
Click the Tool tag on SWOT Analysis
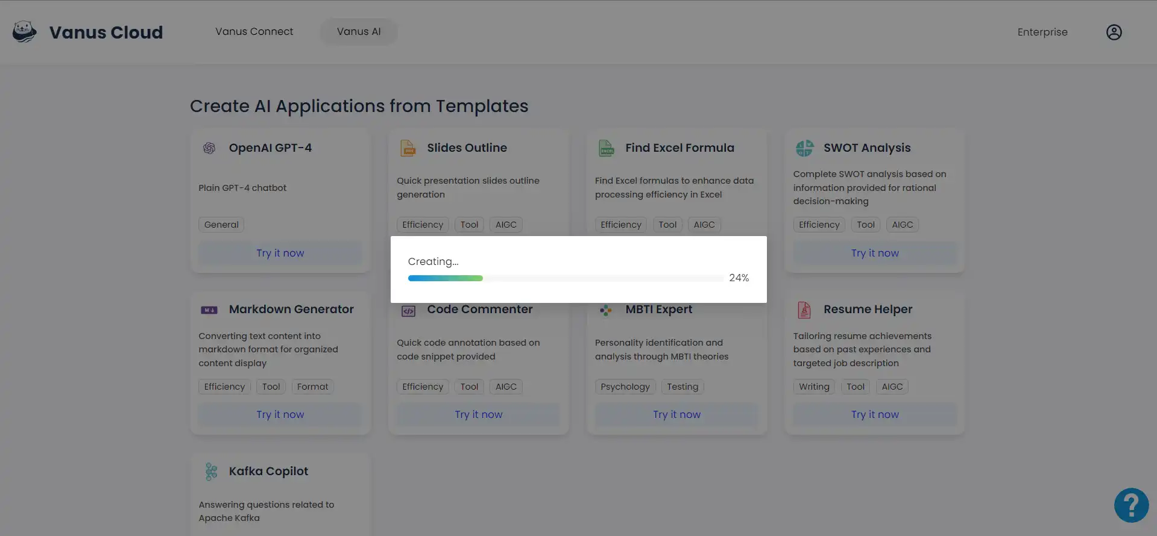point(866,225)
